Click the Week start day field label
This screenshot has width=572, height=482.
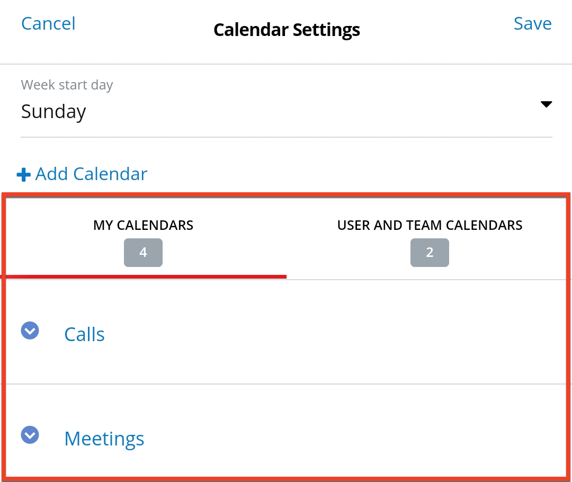[x=67, y=85]
